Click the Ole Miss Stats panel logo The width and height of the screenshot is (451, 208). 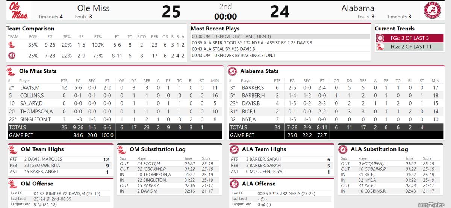click(11, 71)
